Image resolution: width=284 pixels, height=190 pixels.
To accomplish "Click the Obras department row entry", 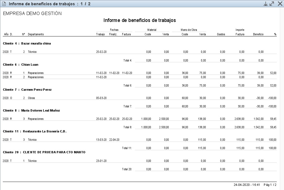I will pos(31,98).
